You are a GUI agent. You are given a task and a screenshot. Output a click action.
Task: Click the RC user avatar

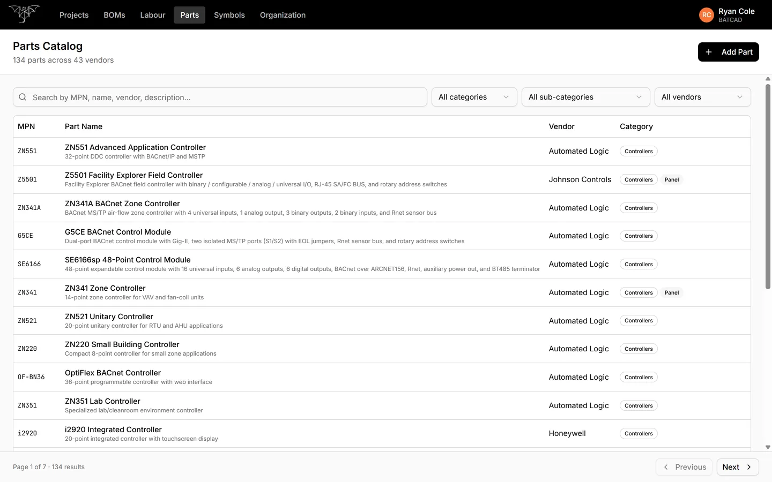click(707, 15)
